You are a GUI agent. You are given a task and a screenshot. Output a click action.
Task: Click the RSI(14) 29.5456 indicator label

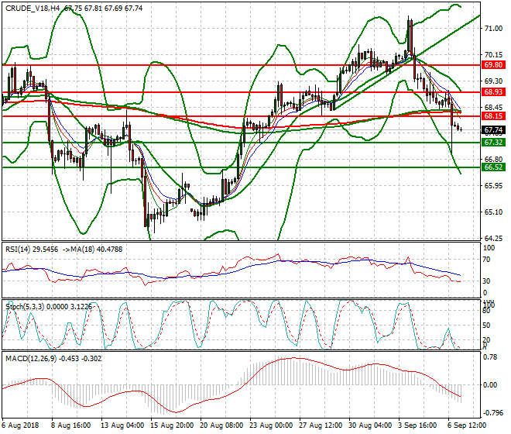coord(32,250)
